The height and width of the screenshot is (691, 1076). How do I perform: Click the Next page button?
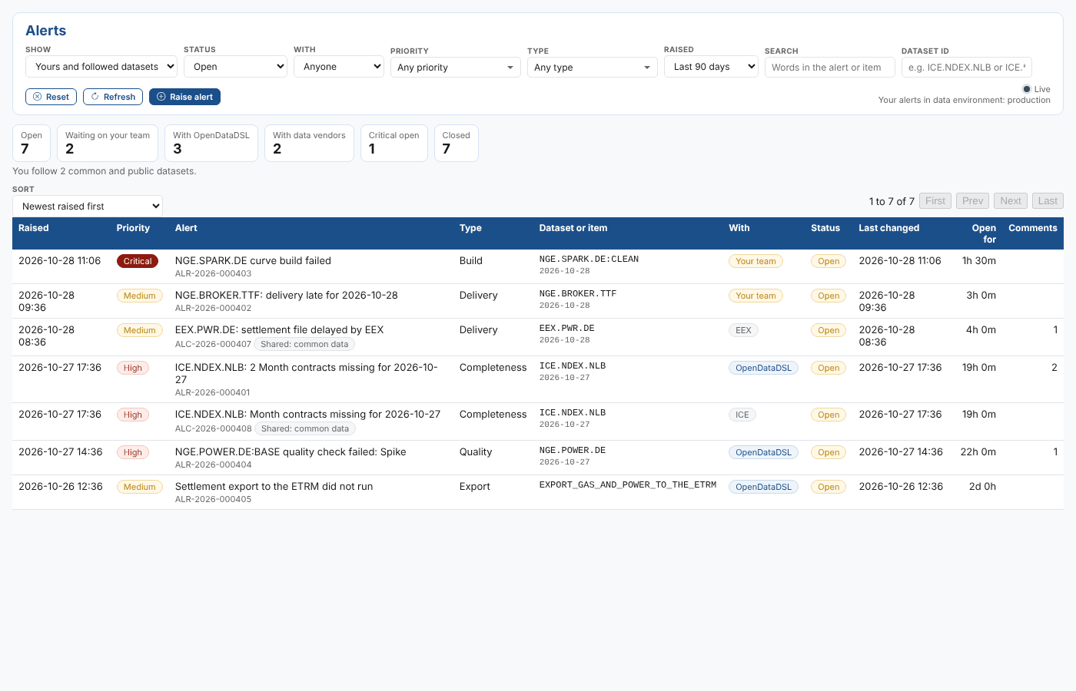pos(1011,201)
